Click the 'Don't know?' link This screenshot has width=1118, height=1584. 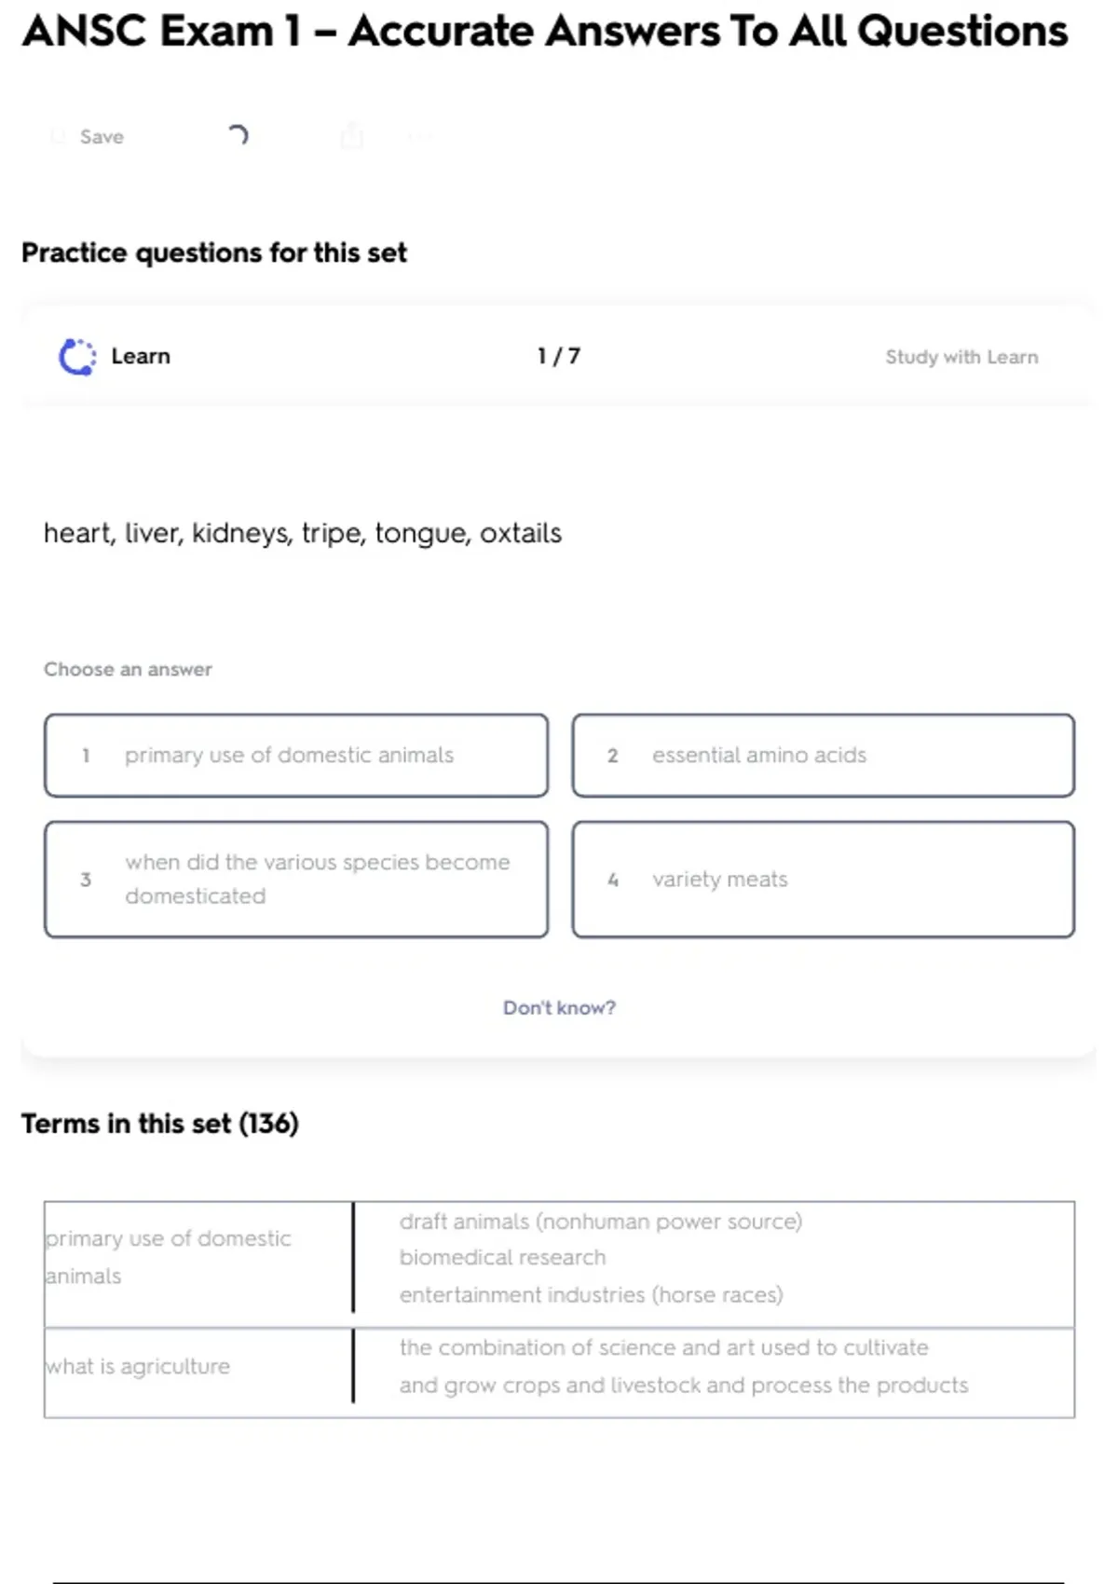559,1007
